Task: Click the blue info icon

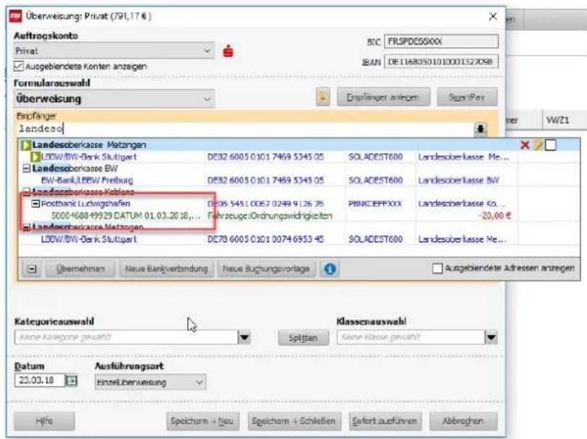Action: point(330,268)
